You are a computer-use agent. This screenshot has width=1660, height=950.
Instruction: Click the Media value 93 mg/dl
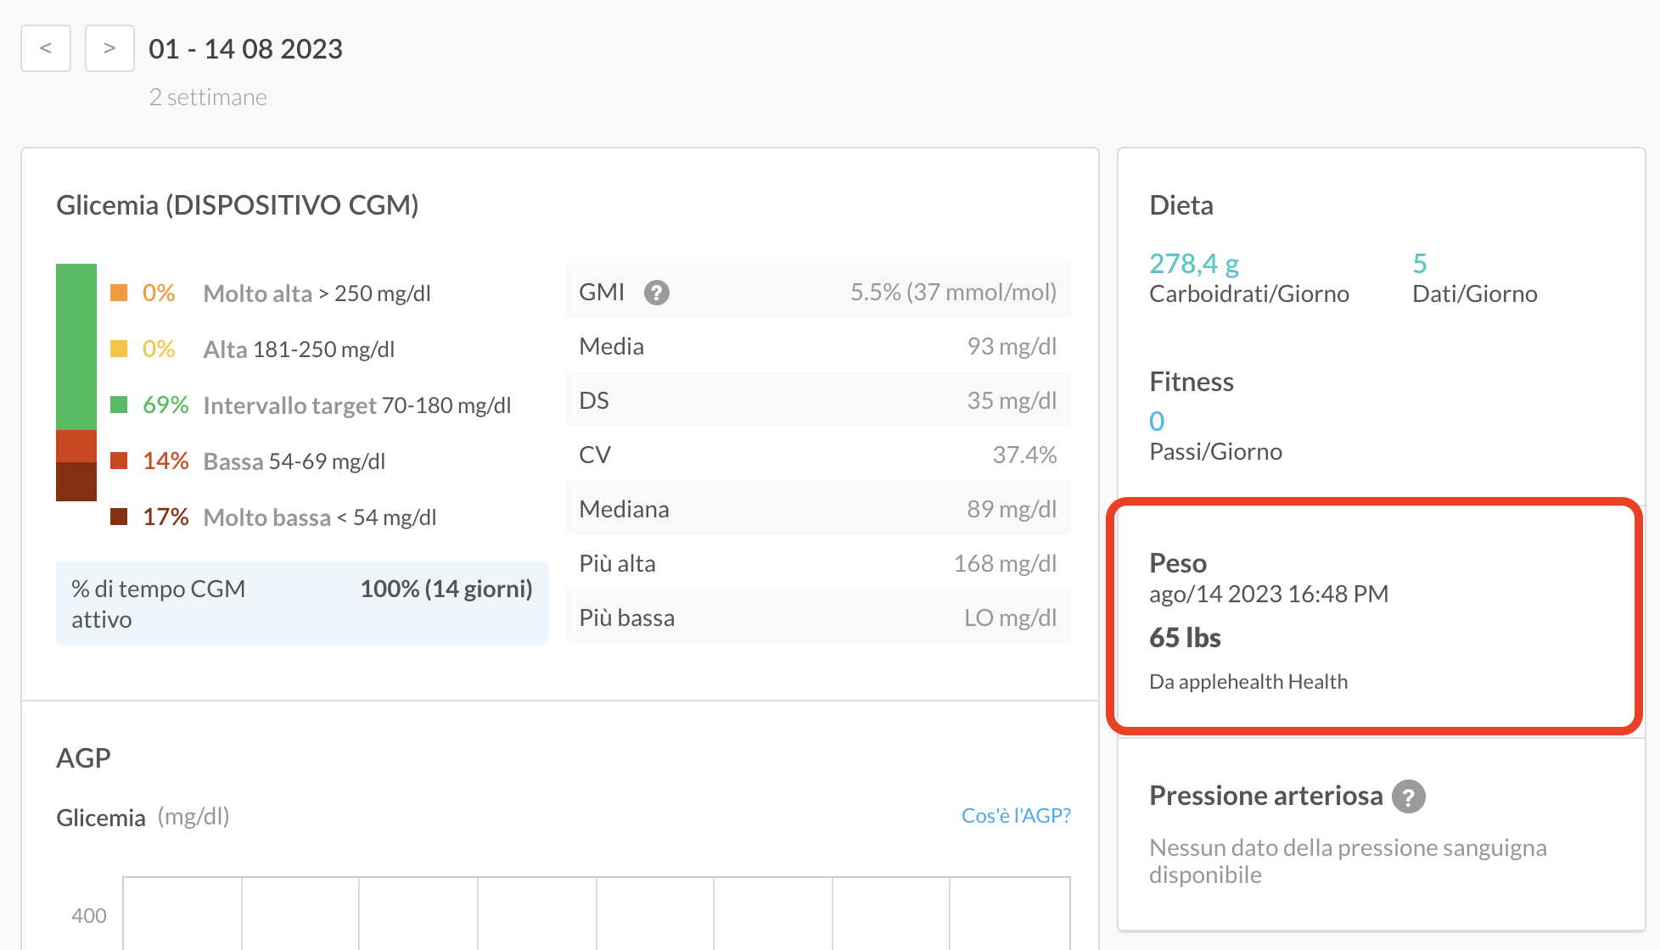[1012, 346]
